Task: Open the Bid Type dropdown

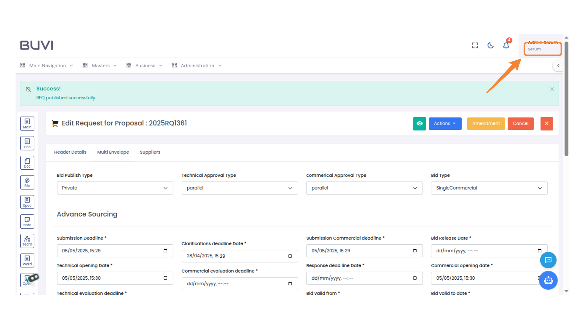Action: 489,188
